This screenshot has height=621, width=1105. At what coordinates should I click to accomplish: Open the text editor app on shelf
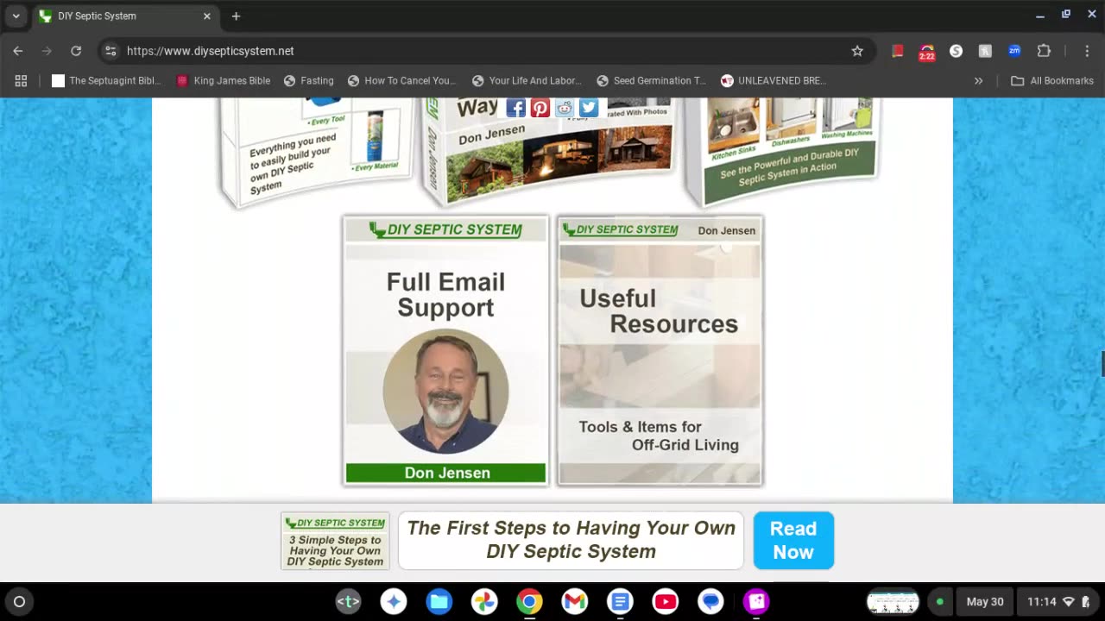coord(348,601)
